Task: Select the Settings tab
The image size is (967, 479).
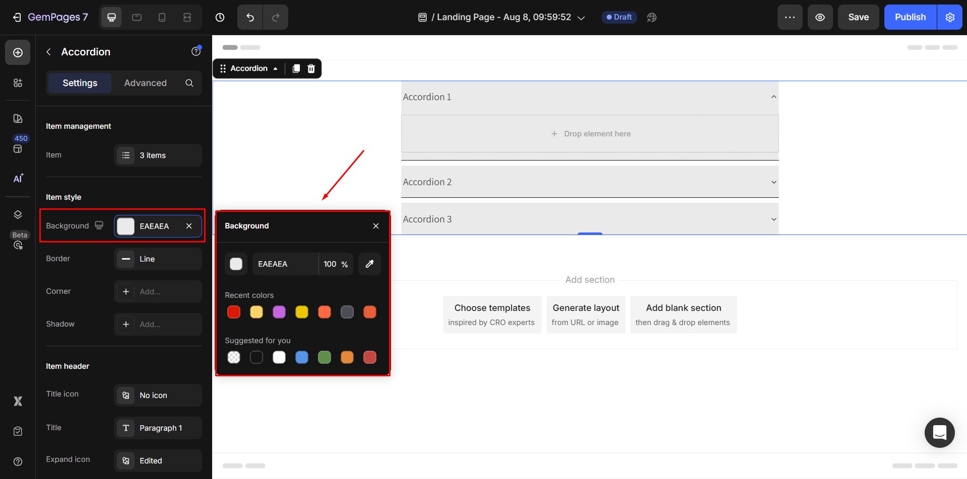Action: [80, 83]
